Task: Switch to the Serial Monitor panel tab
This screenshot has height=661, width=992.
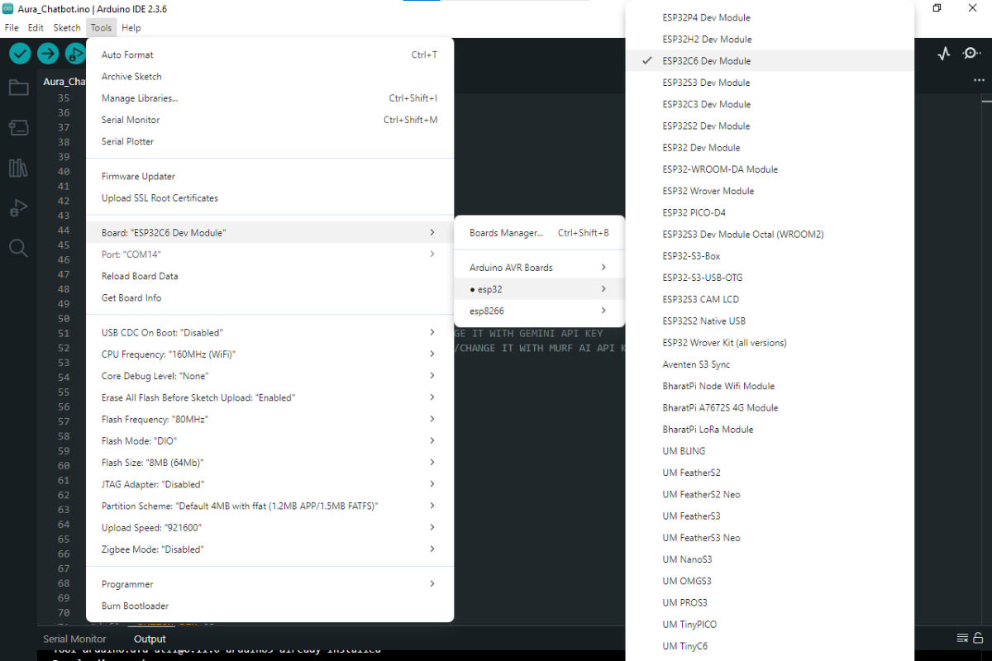Action: [74, 639]
